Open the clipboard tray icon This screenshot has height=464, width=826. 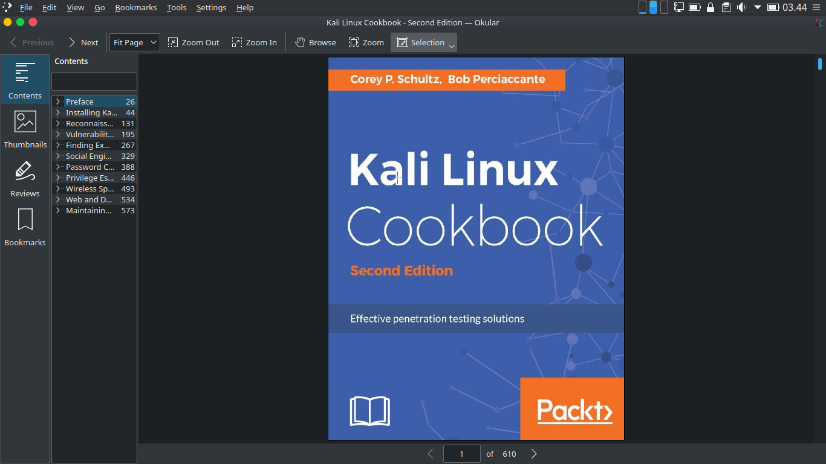pos(726,7)
